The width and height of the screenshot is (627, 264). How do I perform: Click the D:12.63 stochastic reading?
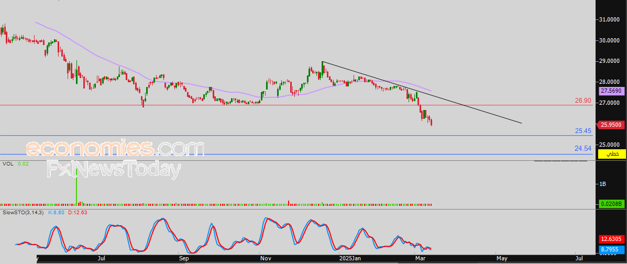(78, 212)
